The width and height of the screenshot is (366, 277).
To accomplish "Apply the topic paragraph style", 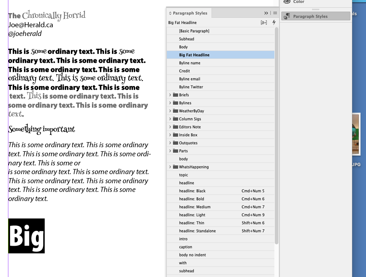I will 221,175.
